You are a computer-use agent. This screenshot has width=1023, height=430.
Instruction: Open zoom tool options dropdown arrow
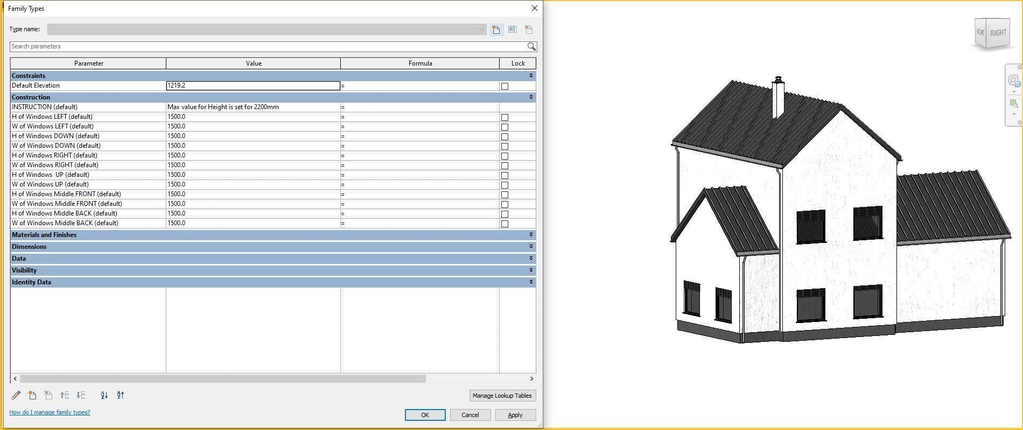point(1014,114)
